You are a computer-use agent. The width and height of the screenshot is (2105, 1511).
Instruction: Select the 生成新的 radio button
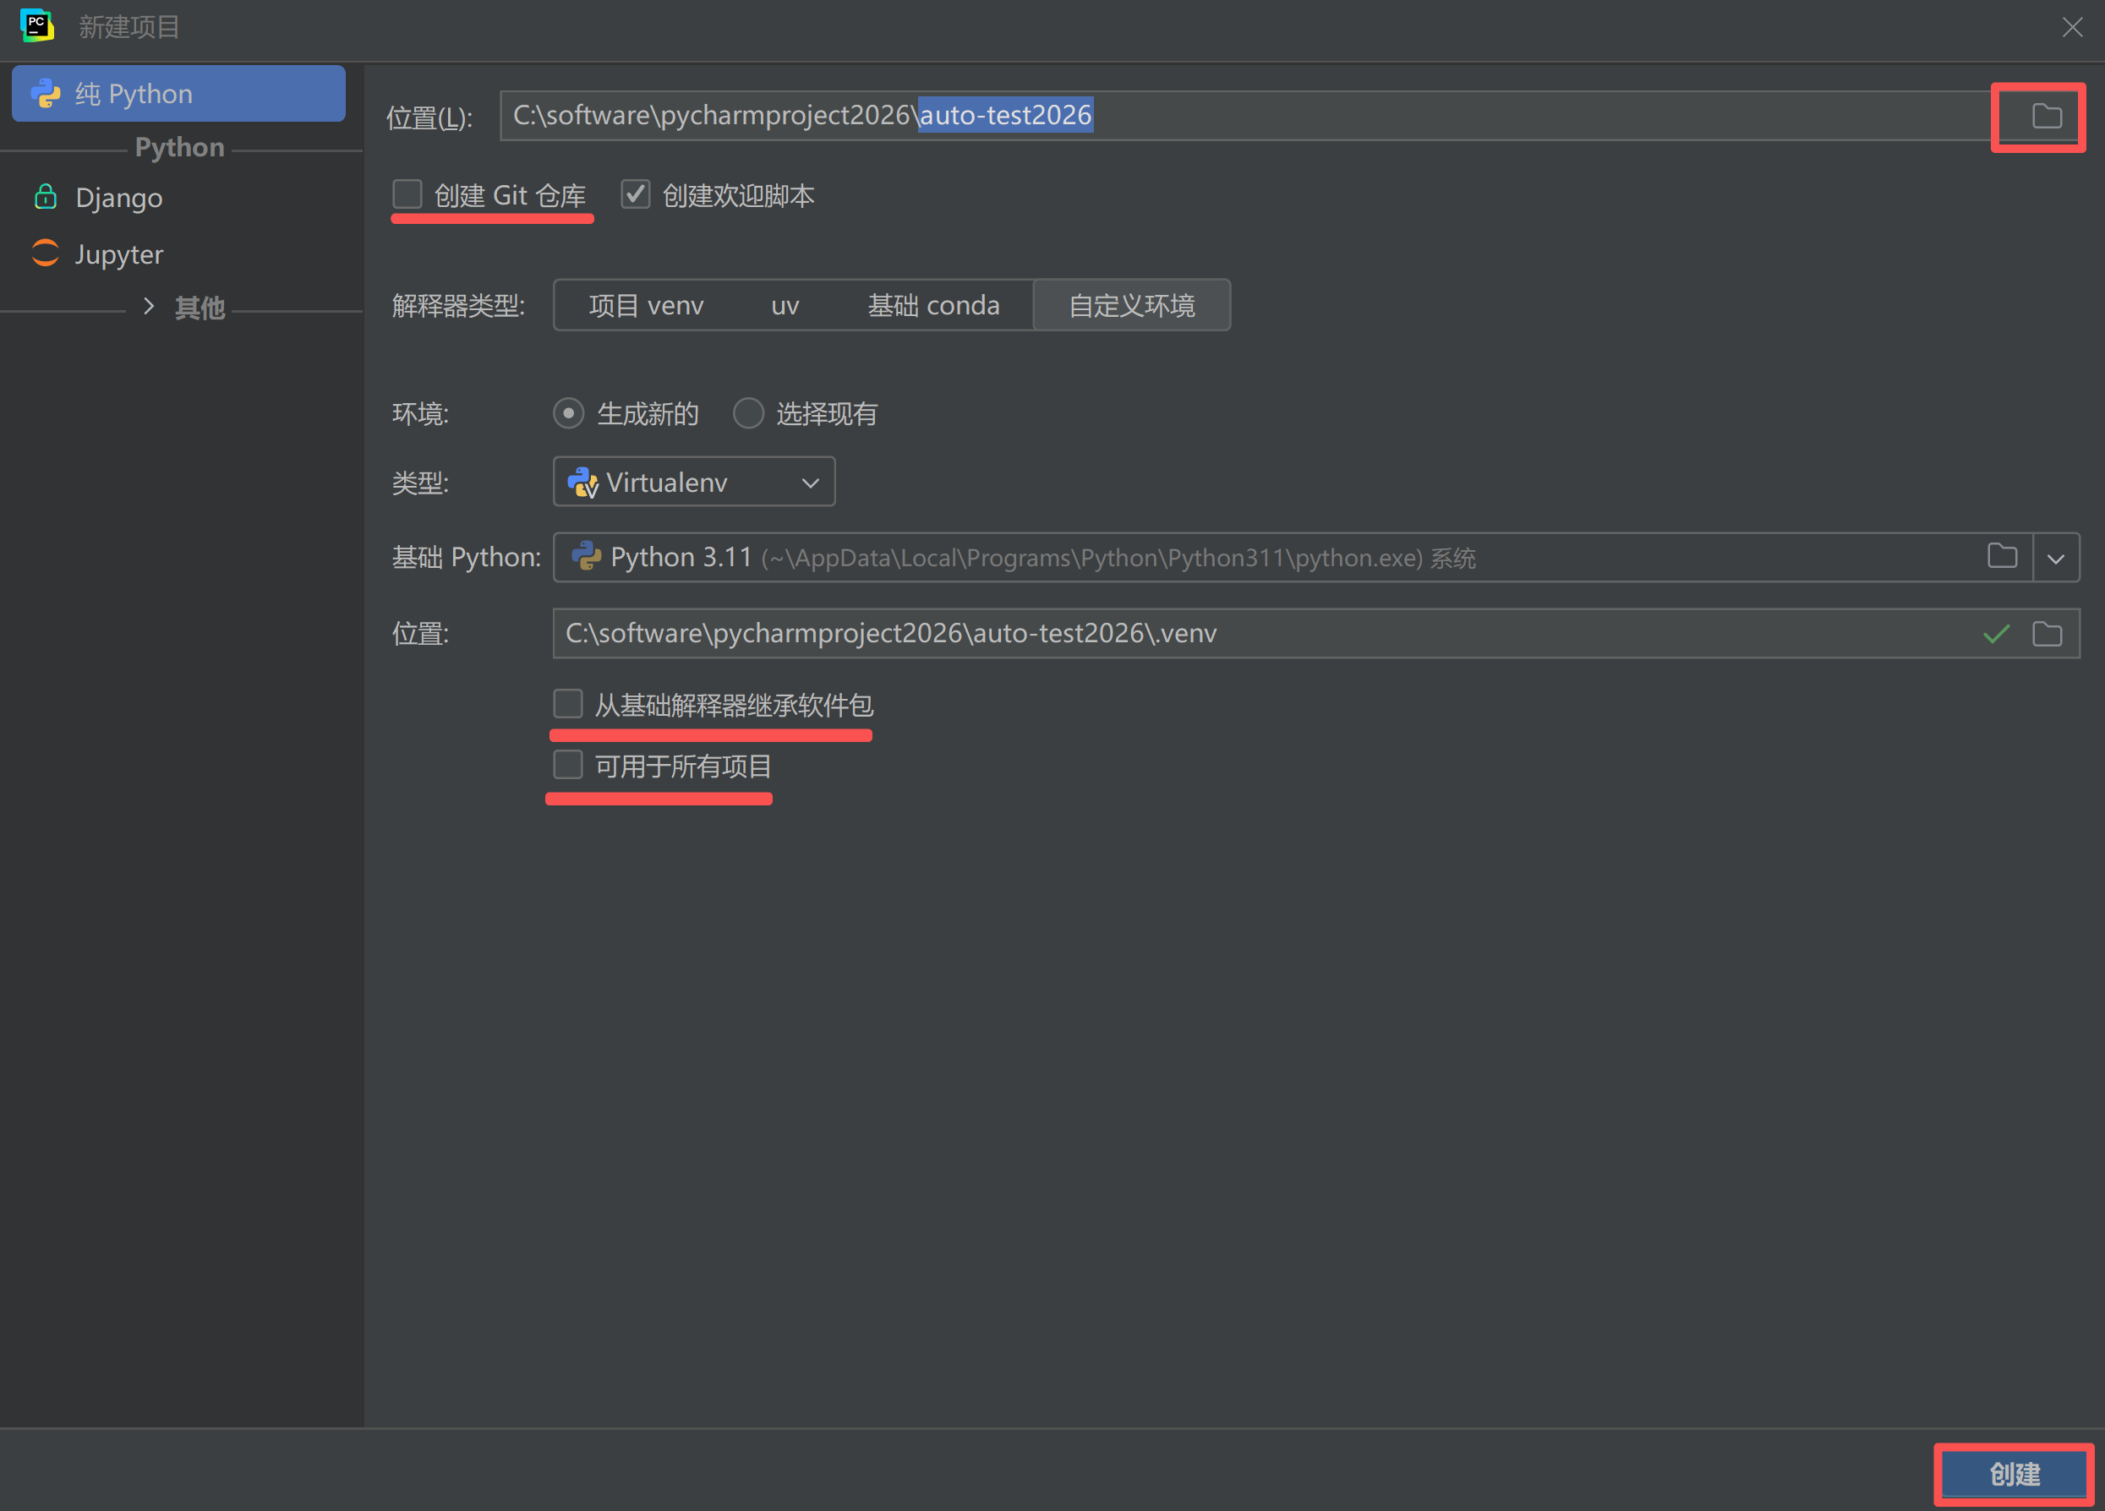pyautogui.click(x=568, y=412)
